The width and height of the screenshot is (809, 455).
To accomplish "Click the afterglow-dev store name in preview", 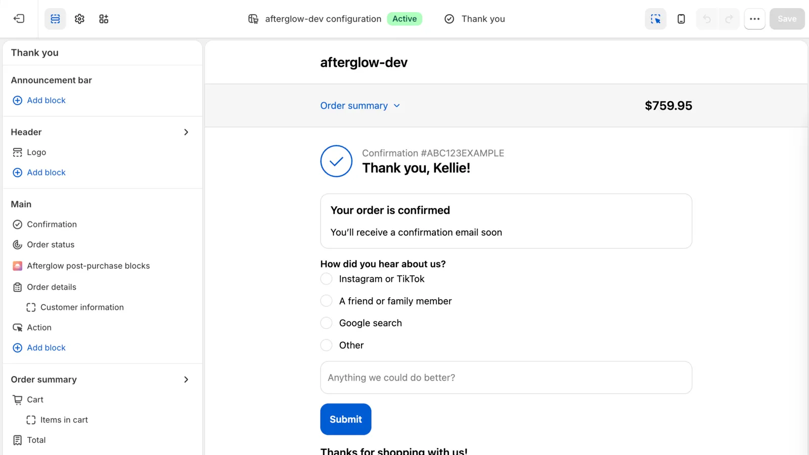I will click(x=364, y=62).
